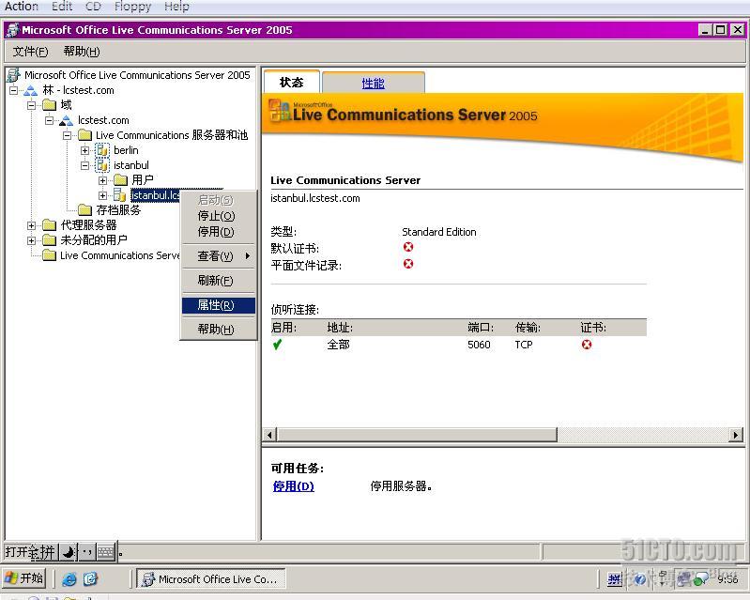Click the red error icon next to 平面文件记录

pyautogui.click(x=408, y=264)
